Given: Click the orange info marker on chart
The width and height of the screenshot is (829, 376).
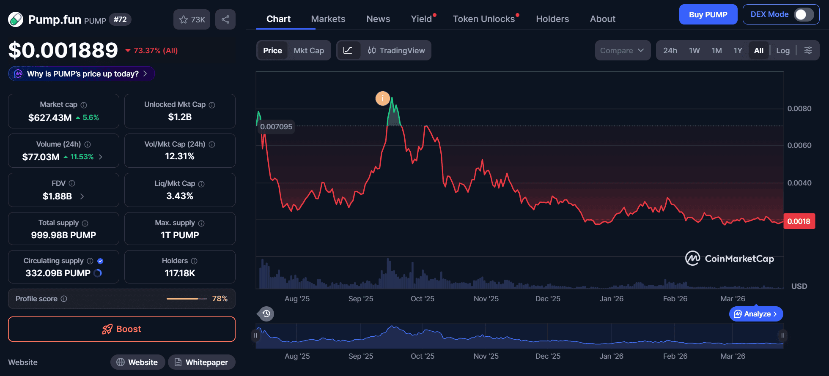Looking at the screenshot, I should (382, 98).
